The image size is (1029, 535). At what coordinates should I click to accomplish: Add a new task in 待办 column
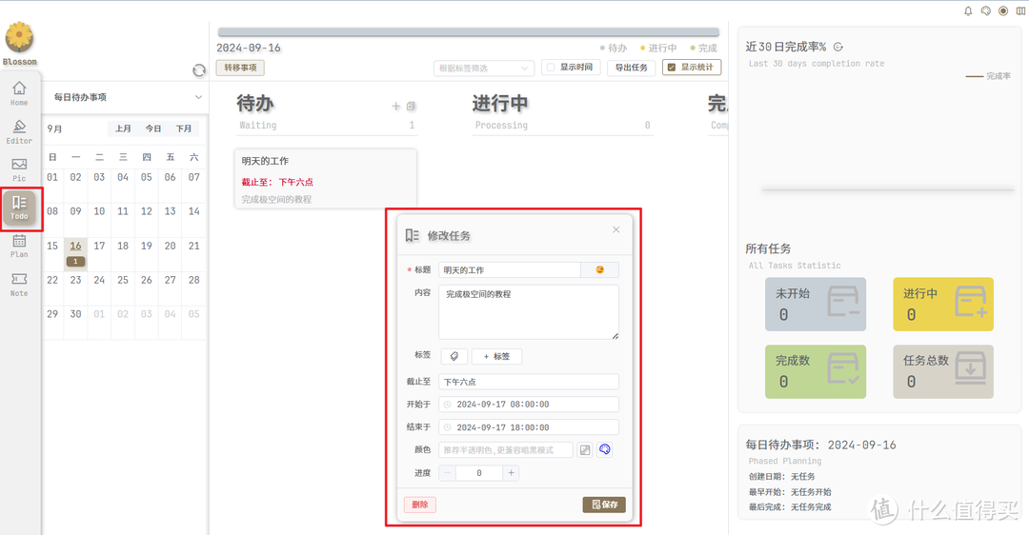396,107
